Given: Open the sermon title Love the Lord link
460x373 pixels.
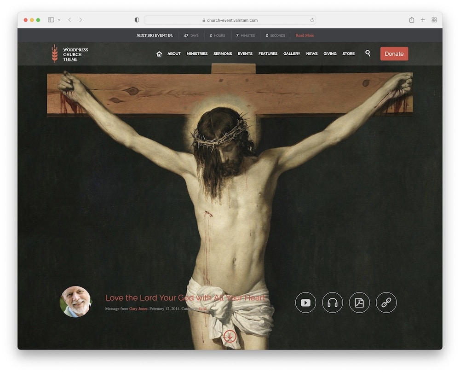Looking at the screenshot, I should [185, 298].
